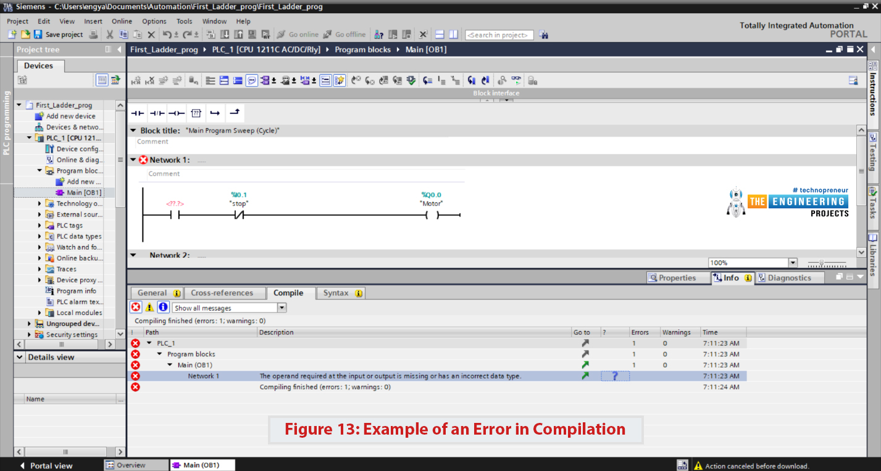Insert a normally open contact

[137, 113]
